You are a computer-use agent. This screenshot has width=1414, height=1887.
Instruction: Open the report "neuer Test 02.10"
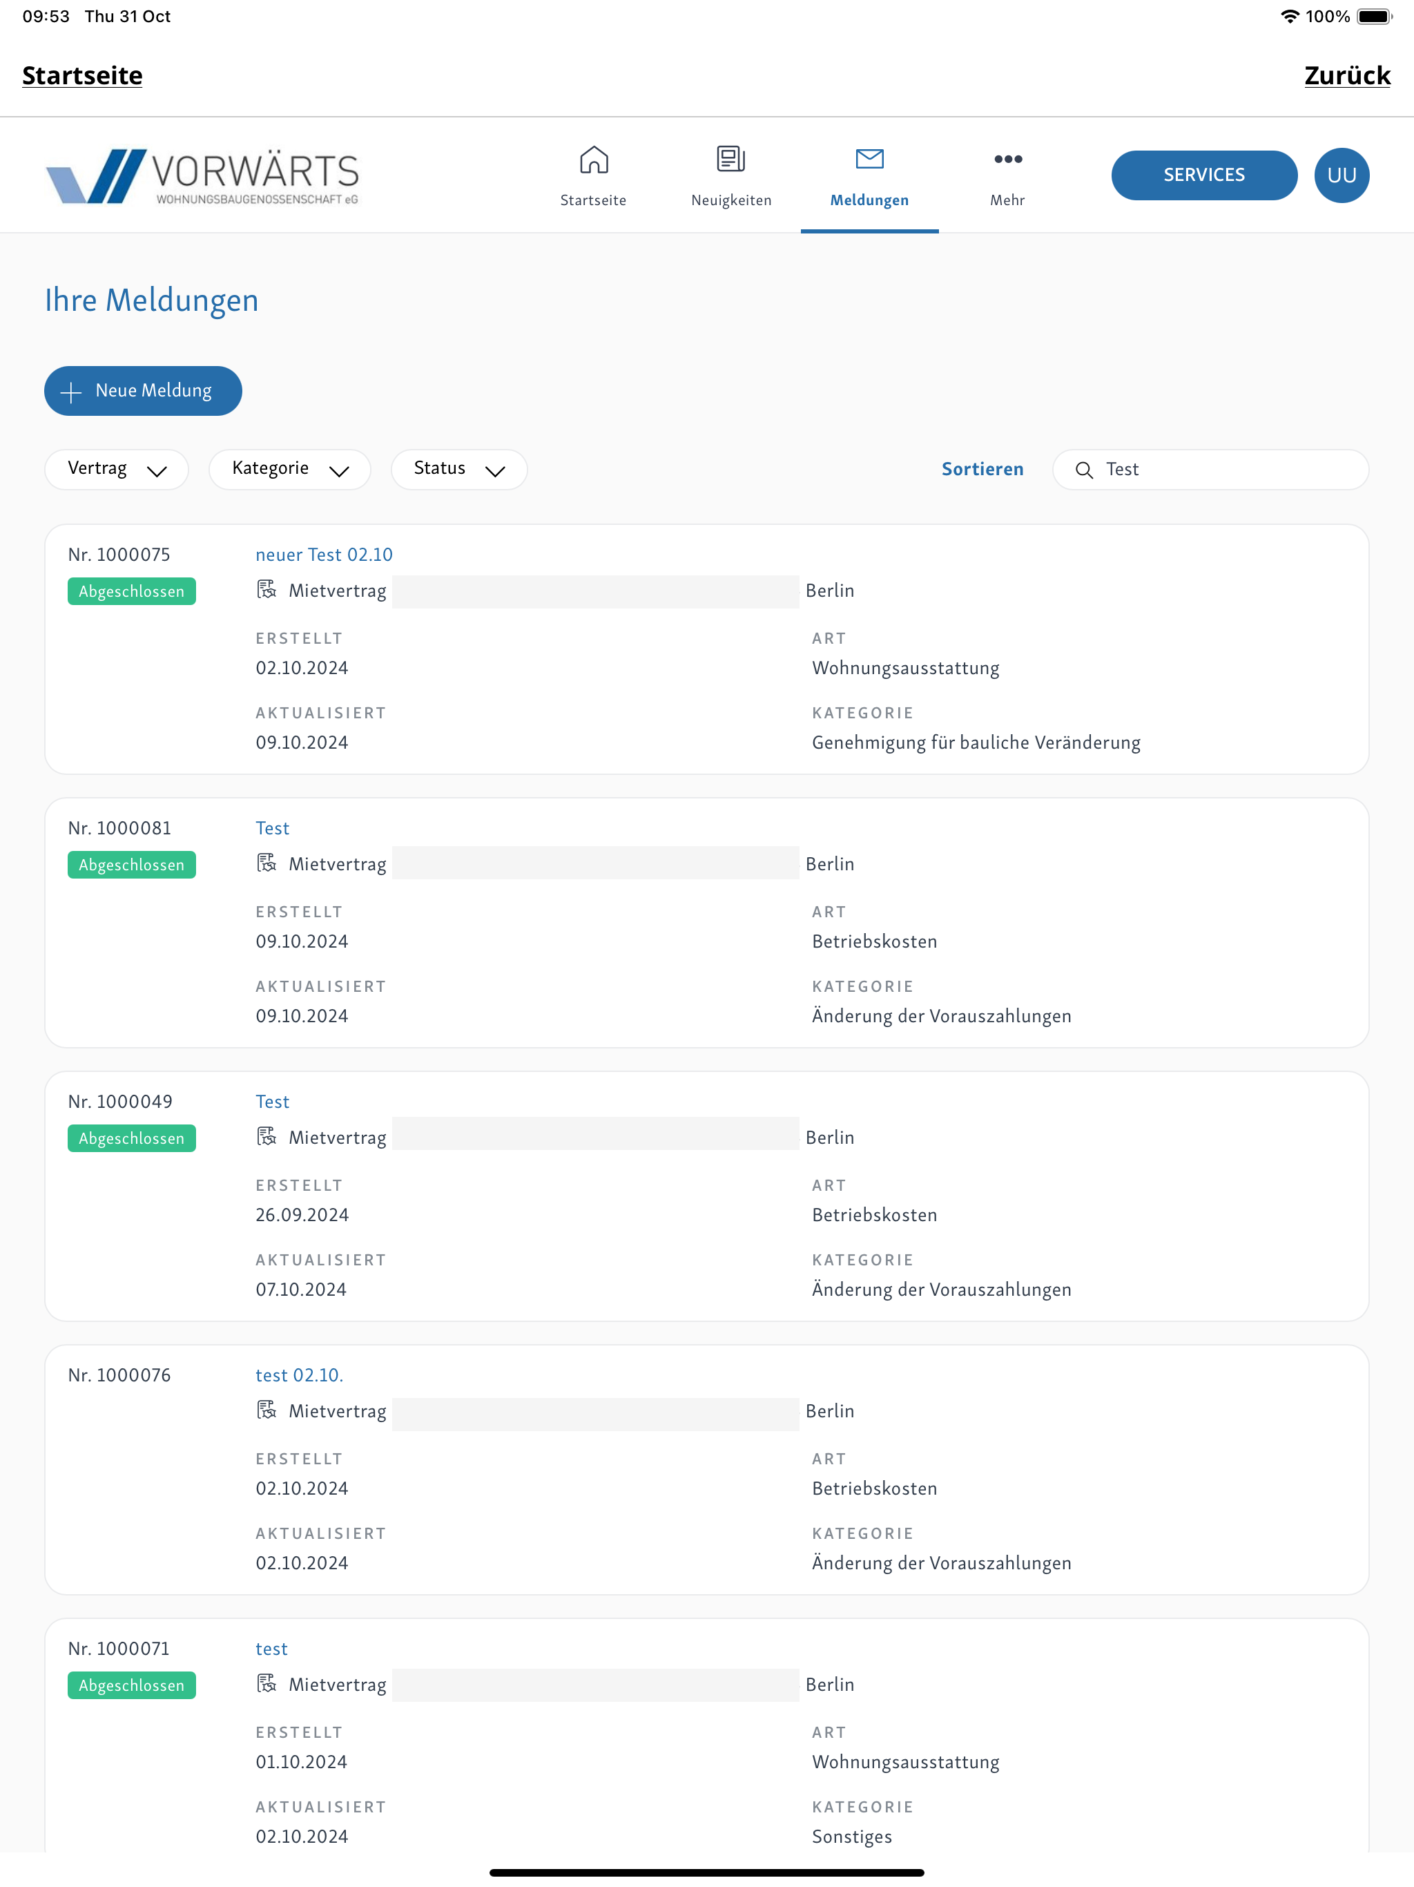(x=324, y=555)
